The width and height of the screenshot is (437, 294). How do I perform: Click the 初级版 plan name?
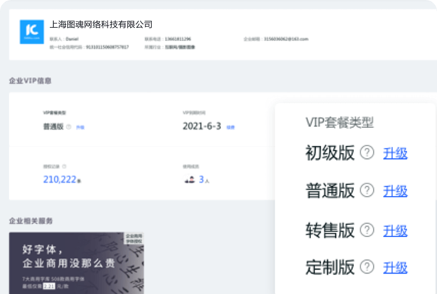click(330, 153)
